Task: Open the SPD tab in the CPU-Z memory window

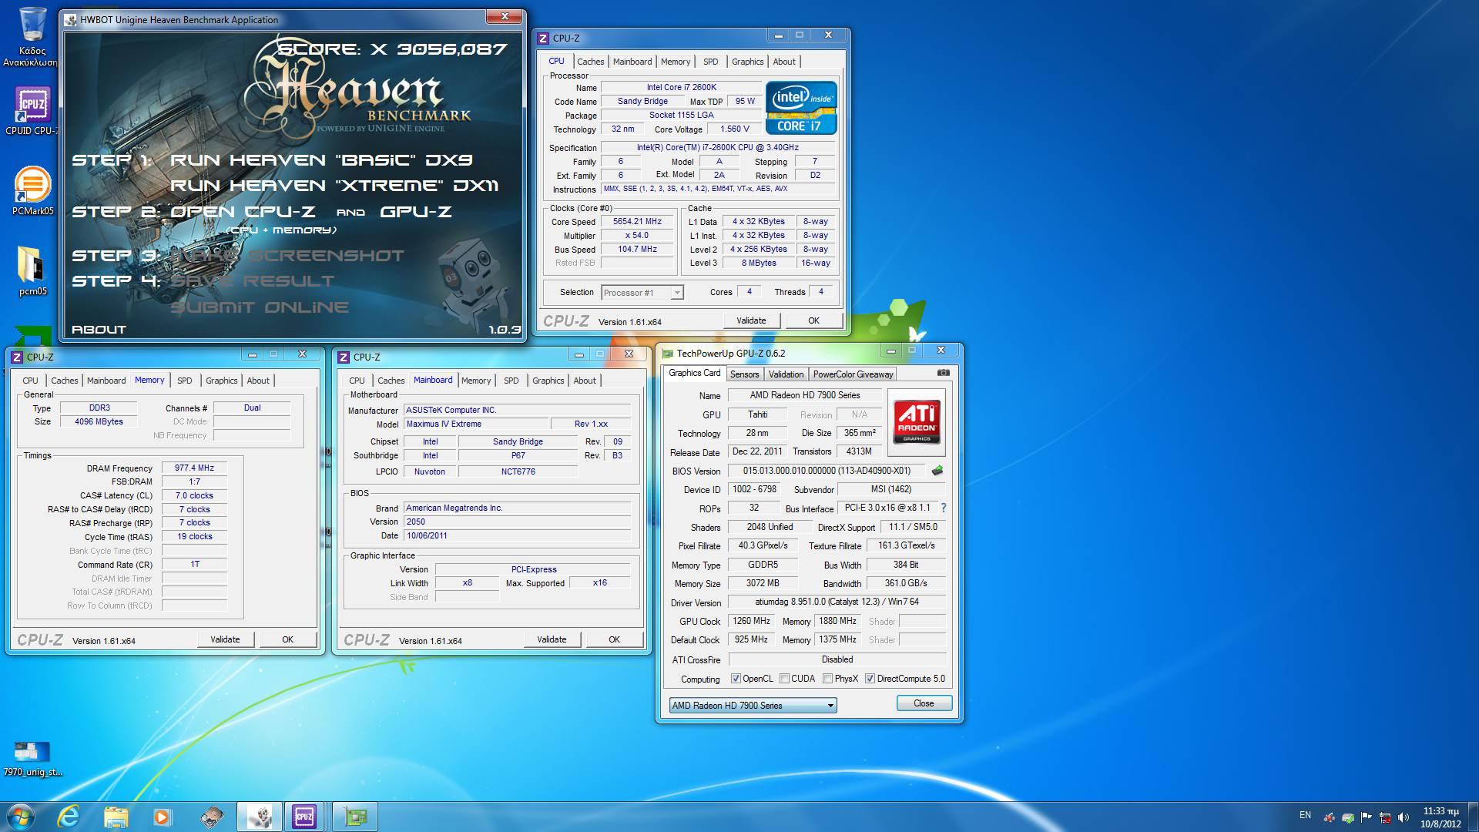Action: click(x=184, y=381)
